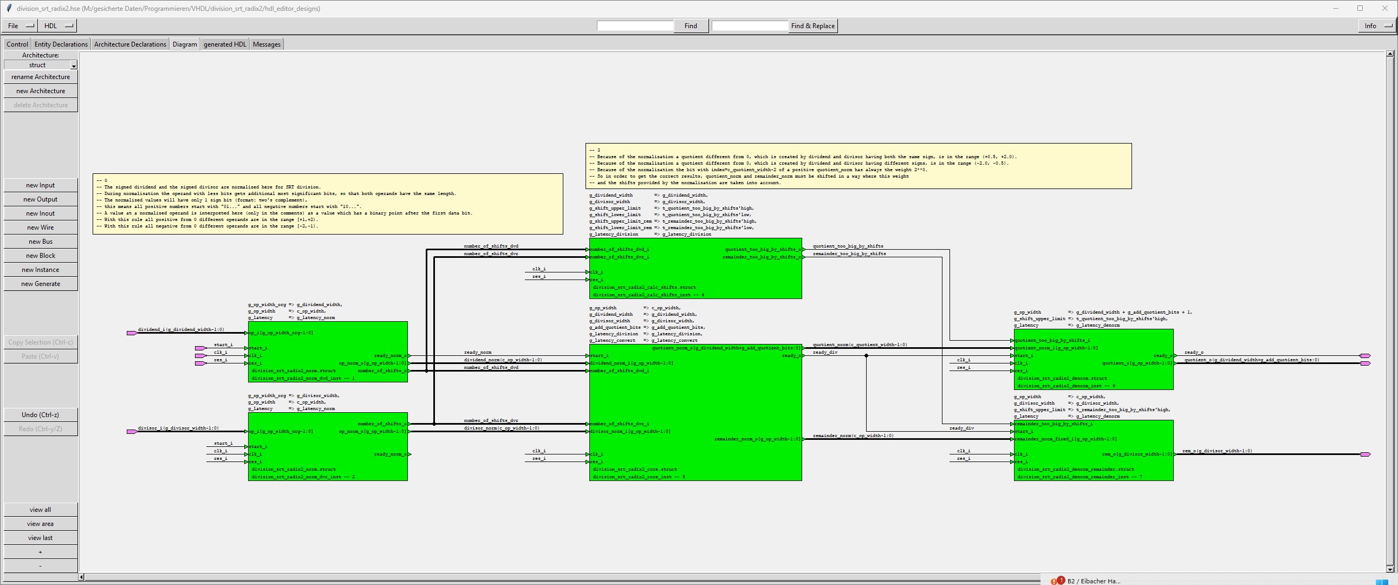Zoom in with the plus button
The width and height of the screenshot is (1398, 585).
(41, 552)
